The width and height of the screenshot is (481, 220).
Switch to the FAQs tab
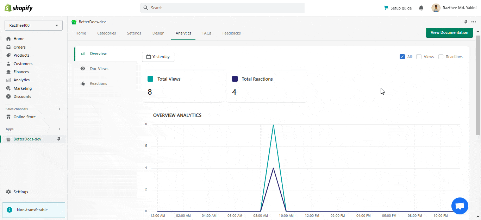pos(207,33)
